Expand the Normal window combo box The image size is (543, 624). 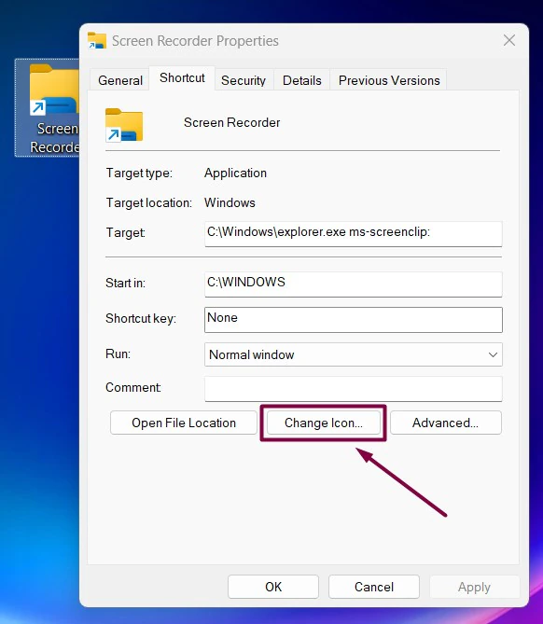click(x=353, y=354)
